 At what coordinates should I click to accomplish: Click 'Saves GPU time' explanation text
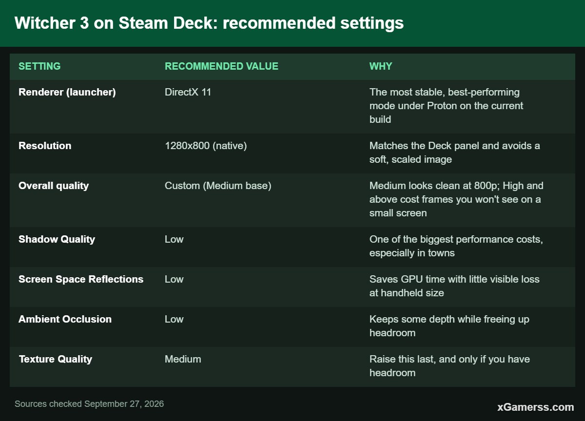tap(454, 286)
